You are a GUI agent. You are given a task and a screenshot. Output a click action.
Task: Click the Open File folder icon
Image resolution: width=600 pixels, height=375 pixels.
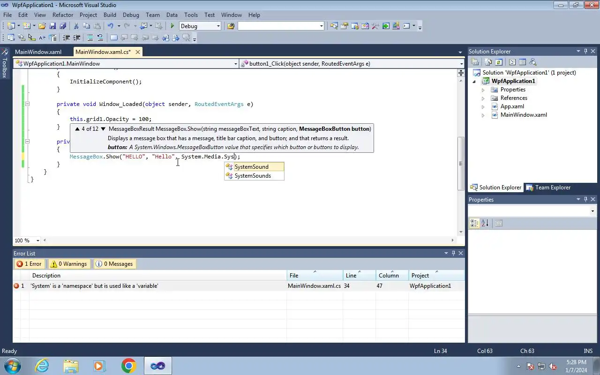42,26
